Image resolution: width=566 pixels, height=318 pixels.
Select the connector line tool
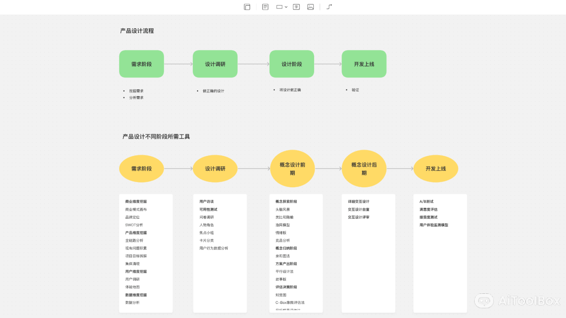click(x=329, y=7)
